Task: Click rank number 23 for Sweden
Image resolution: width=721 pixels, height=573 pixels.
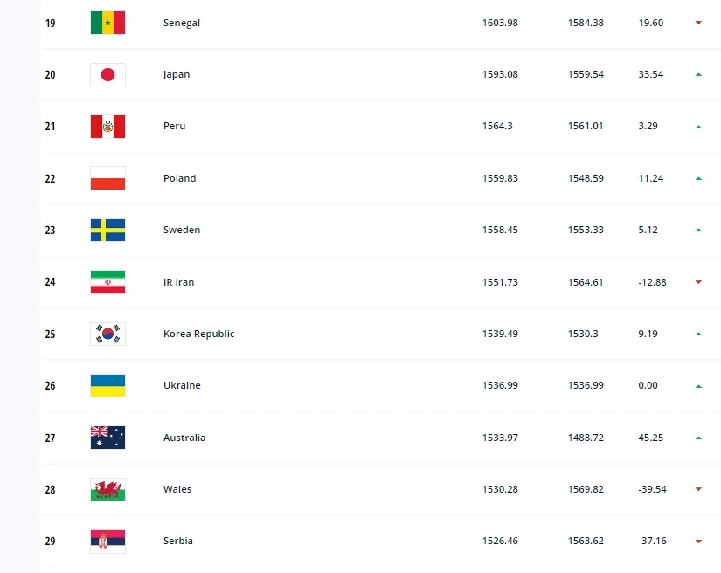Action: coord(50,231)
